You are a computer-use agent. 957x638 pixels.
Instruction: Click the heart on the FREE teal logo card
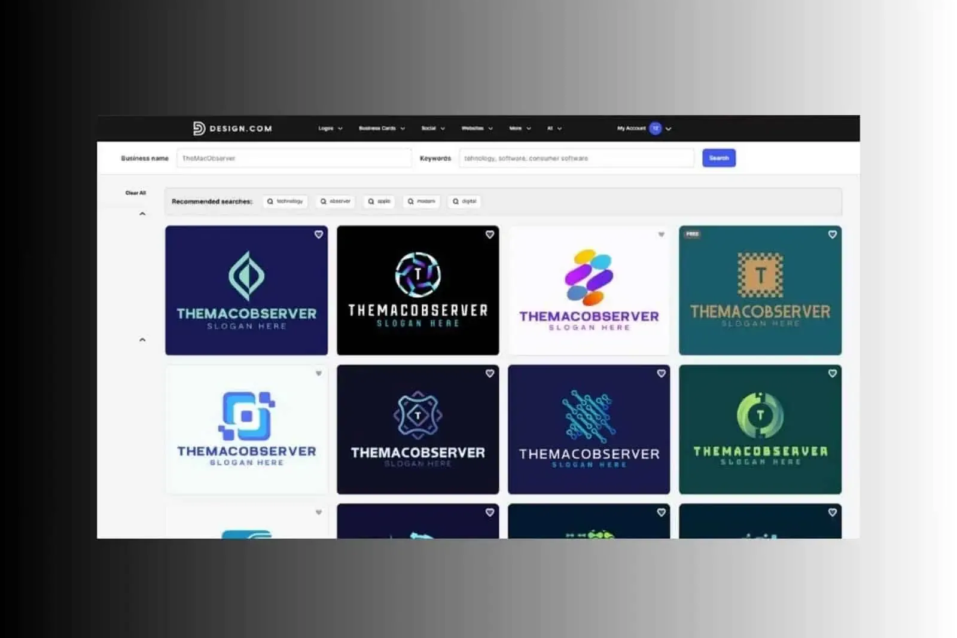click(832, 235)
